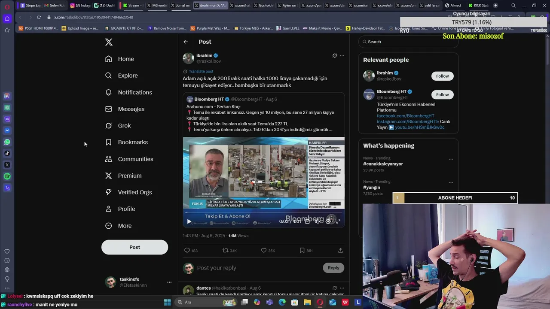This screenshot has width=550, height=309.
Task: Switch to Instagram browser tab
Action: click(x=79, y=6)
